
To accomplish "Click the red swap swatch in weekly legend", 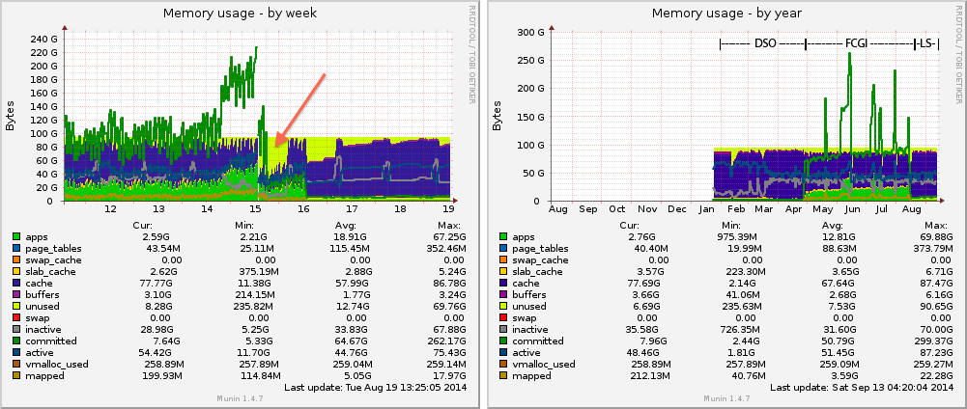I will (16, 317).
